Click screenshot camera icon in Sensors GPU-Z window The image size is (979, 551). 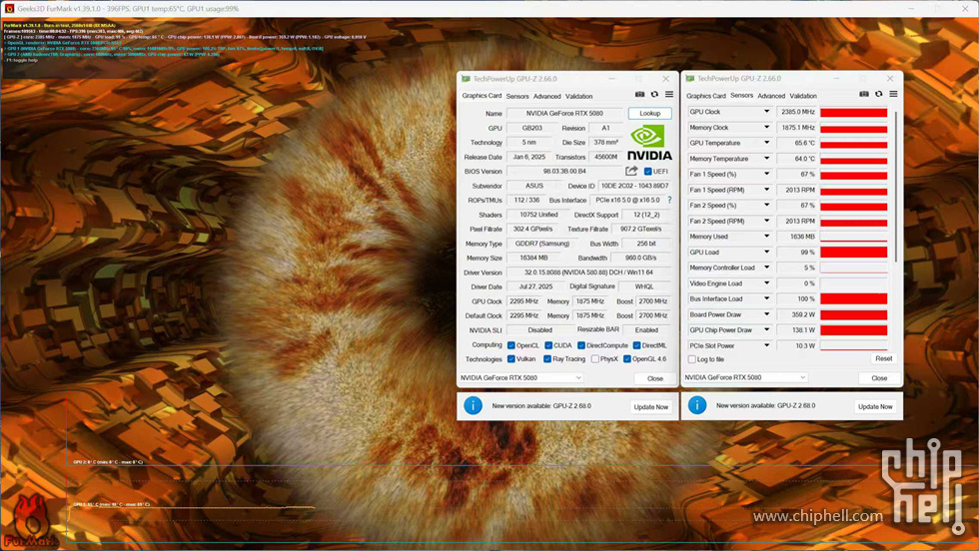(x=863, y=94)
